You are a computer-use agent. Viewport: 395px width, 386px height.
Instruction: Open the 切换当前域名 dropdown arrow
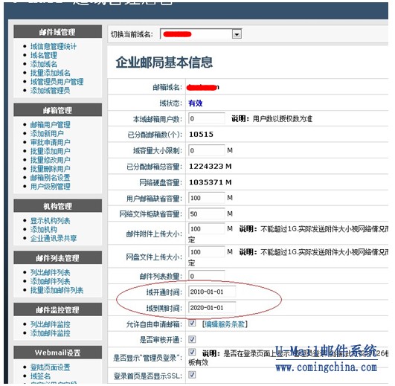point(237,34)
